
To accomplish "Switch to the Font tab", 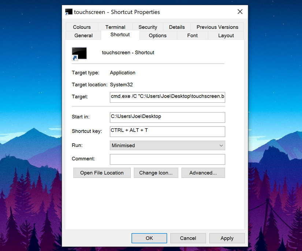I will click(x=192, y=35).
